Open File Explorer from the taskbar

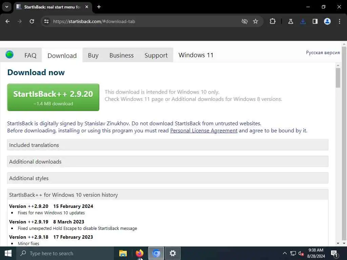pyautogui.click(x=123, y=253)
